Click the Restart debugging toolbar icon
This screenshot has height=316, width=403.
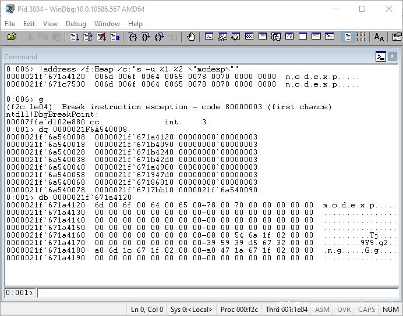click(88, 37)
